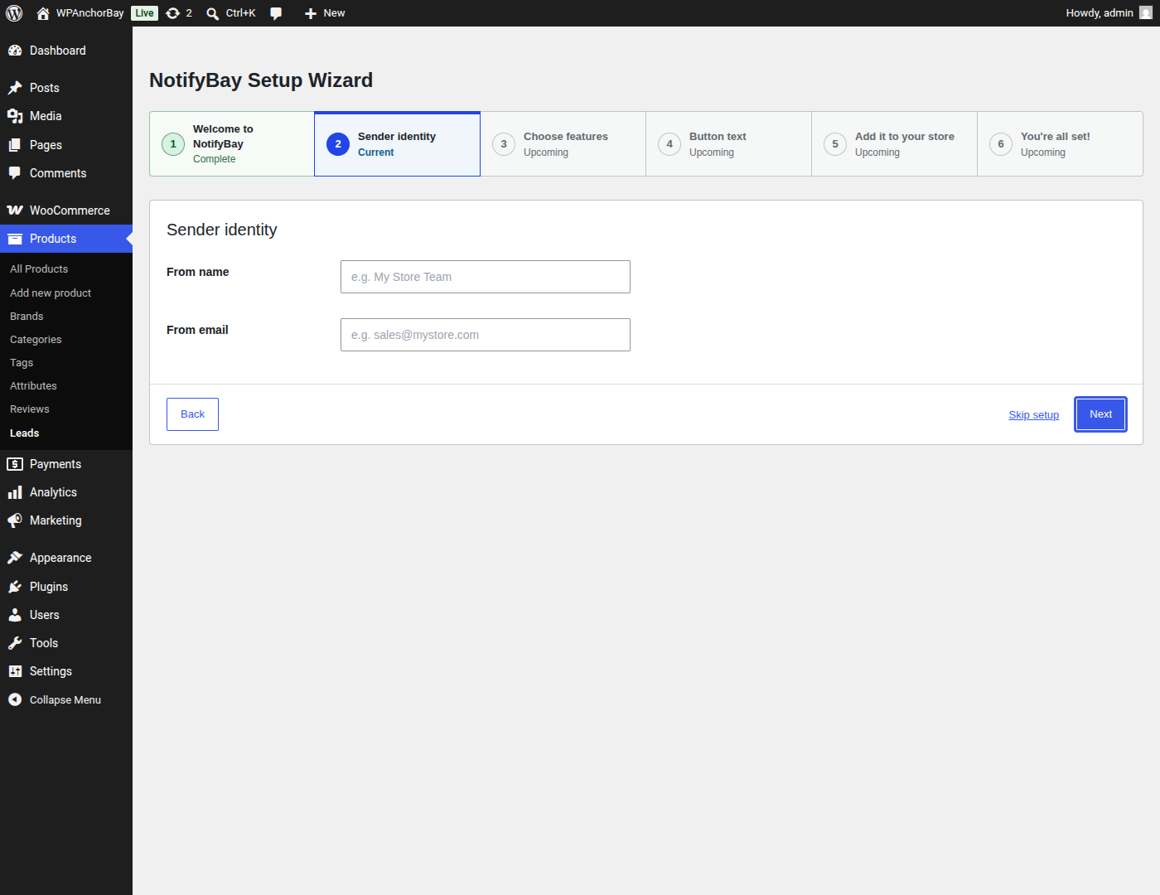Click the Appearance brush icon

coord(15,558)
